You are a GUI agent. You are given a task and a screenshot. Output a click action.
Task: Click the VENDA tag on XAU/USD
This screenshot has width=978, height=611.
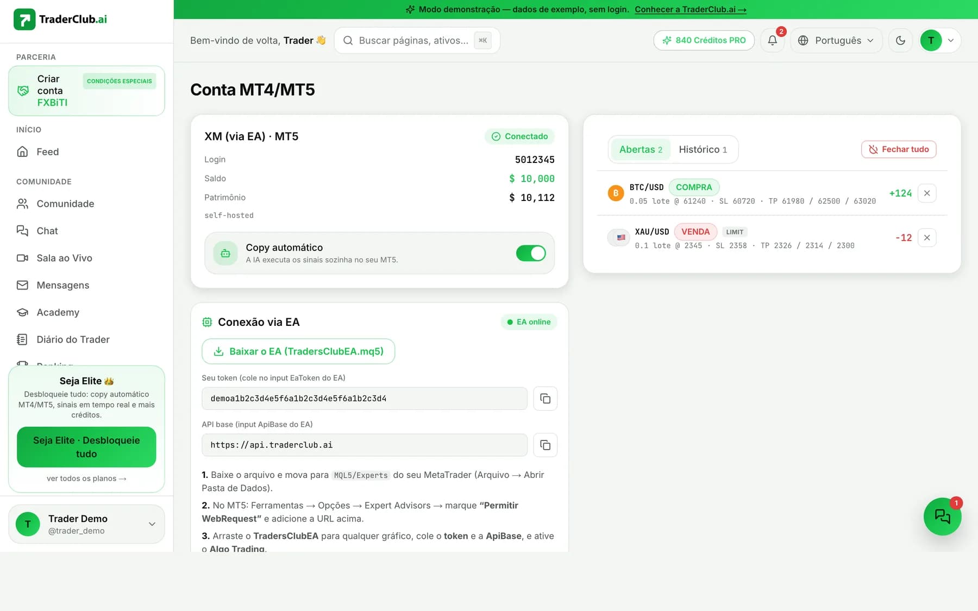(x=695, y=232)
